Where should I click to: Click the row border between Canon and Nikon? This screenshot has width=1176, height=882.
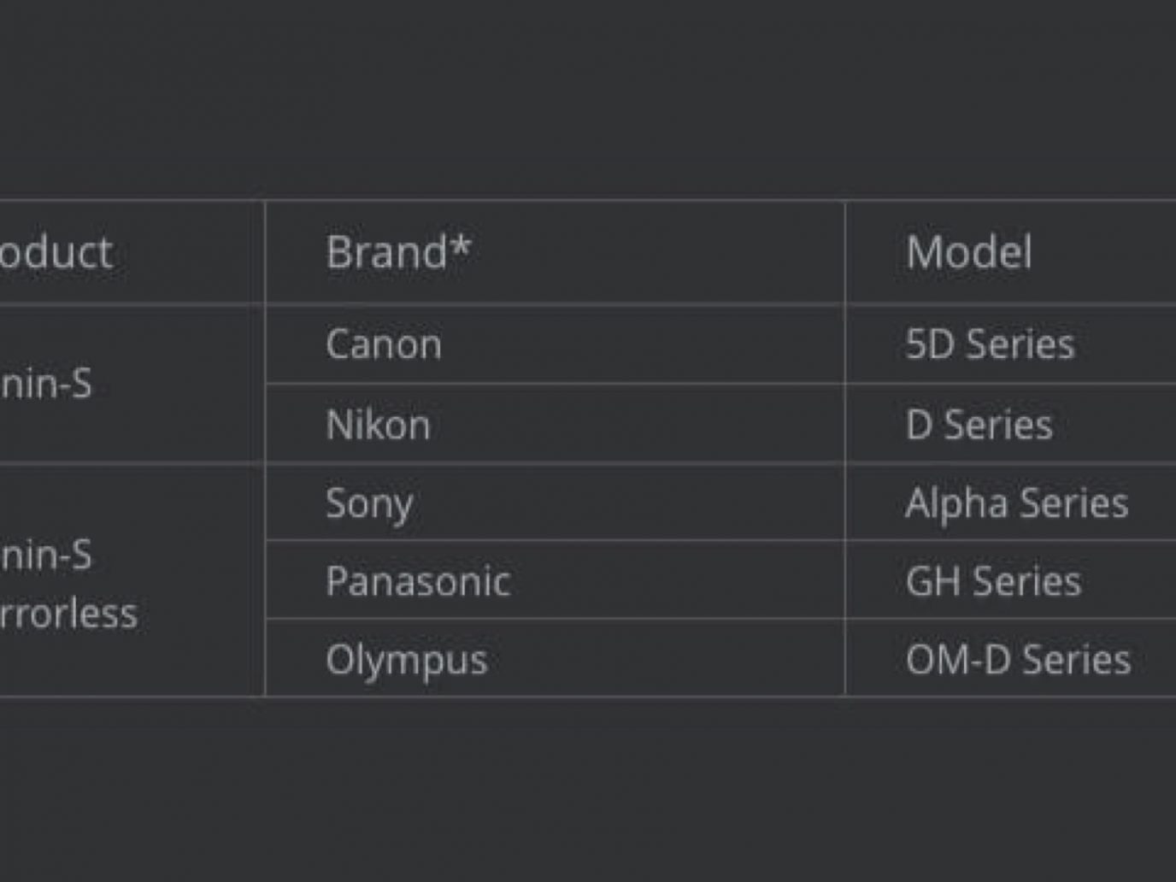tap(556, 384)
